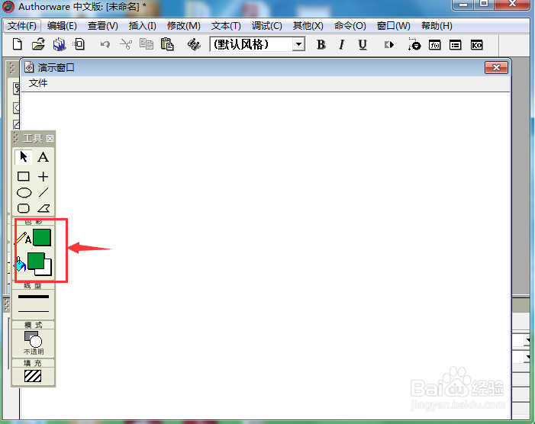Open the 编辑(E) menu

(62, 26)
